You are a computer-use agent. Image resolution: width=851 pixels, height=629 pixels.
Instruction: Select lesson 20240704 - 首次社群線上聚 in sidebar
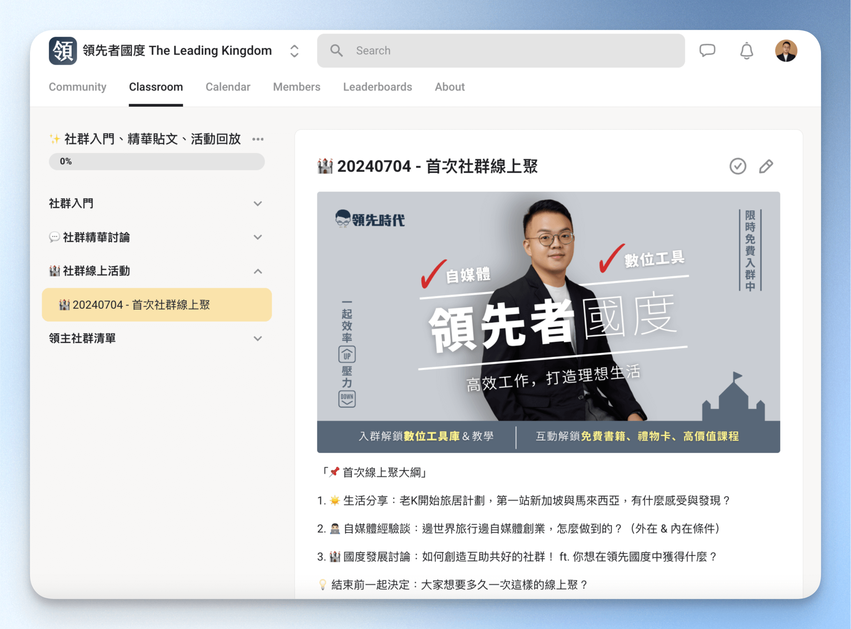coord(157,305)
